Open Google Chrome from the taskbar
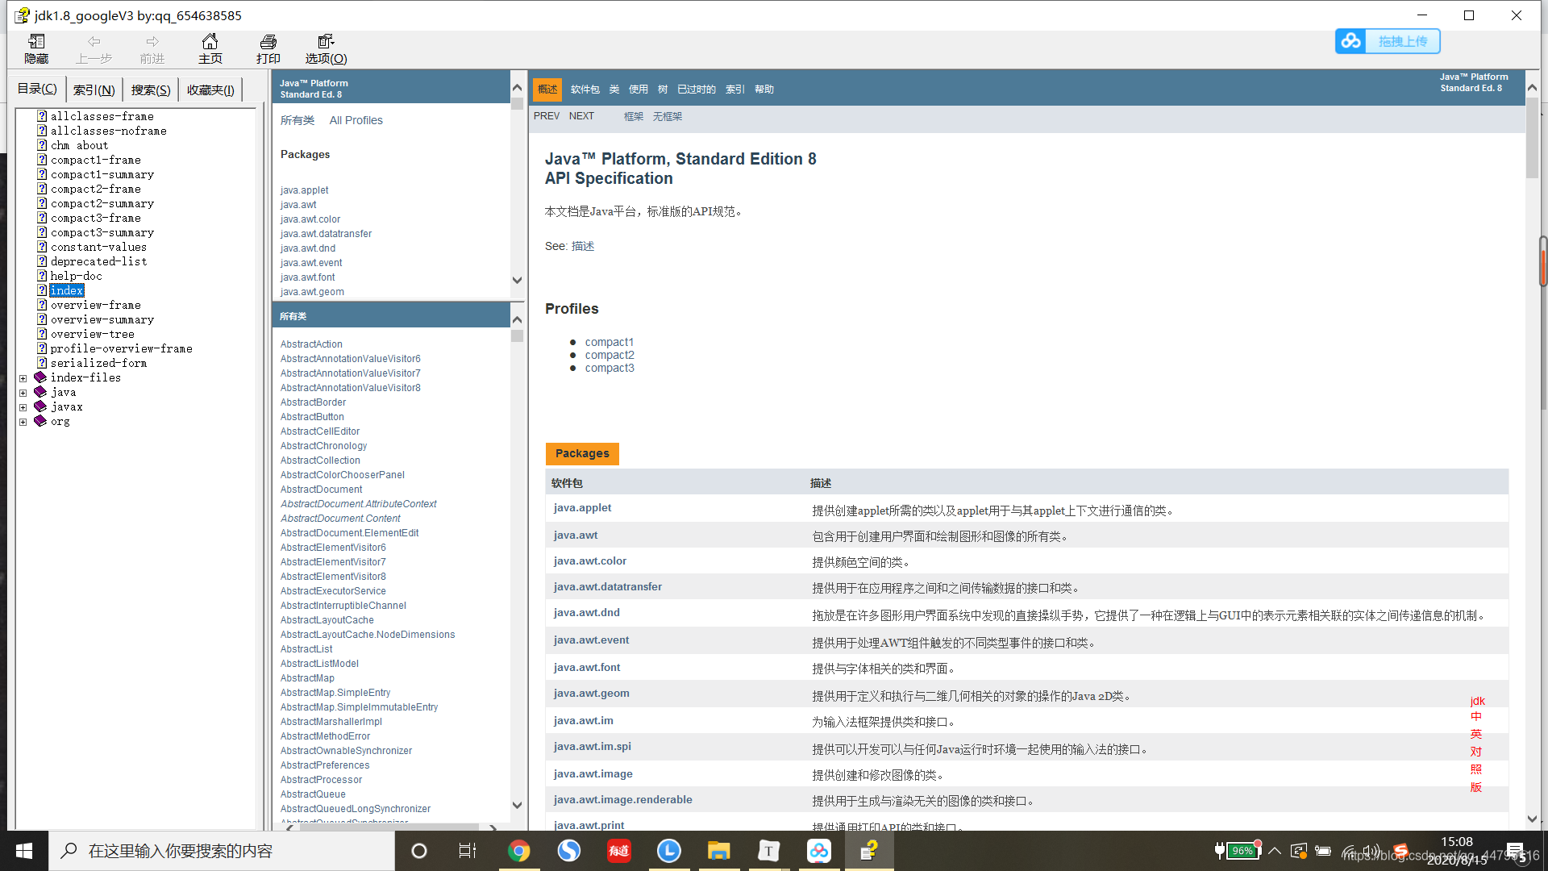This screenshot has height=871, width=1548. pyautogui.click(x=518, y=850)
